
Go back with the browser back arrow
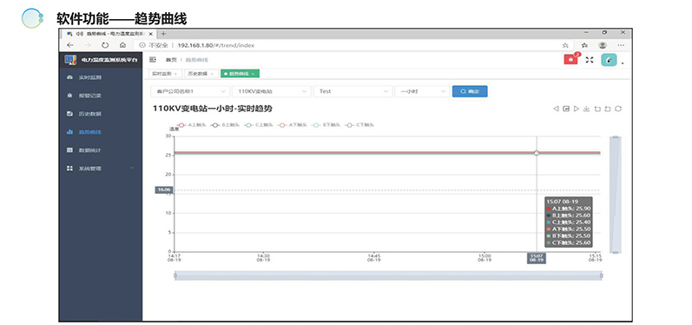[70, 45]
